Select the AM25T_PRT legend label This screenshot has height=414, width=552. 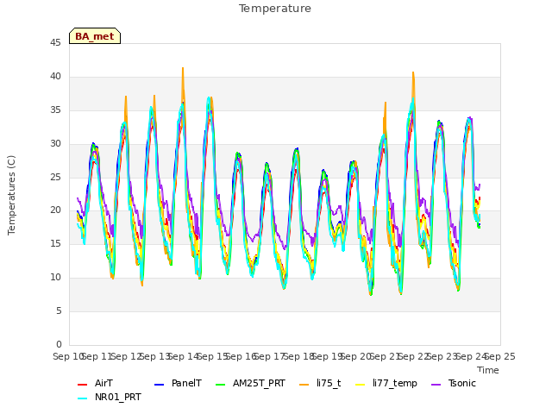click(x=259, y=383)
